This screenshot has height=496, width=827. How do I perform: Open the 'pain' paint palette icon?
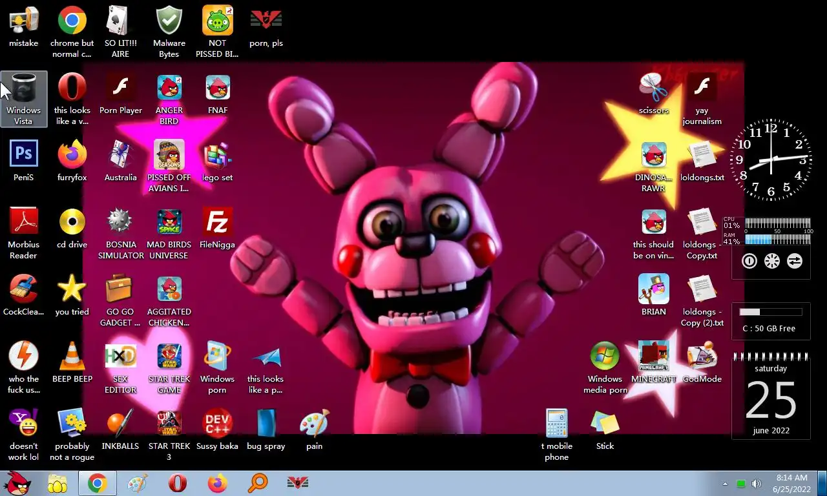[315, 429]
